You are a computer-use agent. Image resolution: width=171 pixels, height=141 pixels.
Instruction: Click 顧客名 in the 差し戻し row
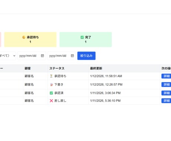pyautogui.click(x=29, y=101)
